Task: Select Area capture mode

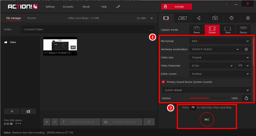Action: pos(228,30)
